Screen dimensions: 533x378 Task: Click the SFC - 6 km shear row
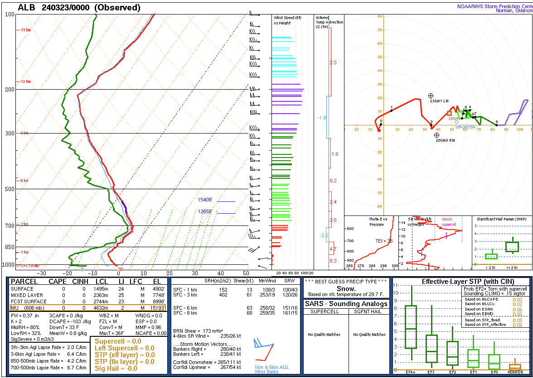tap(235, 308)
